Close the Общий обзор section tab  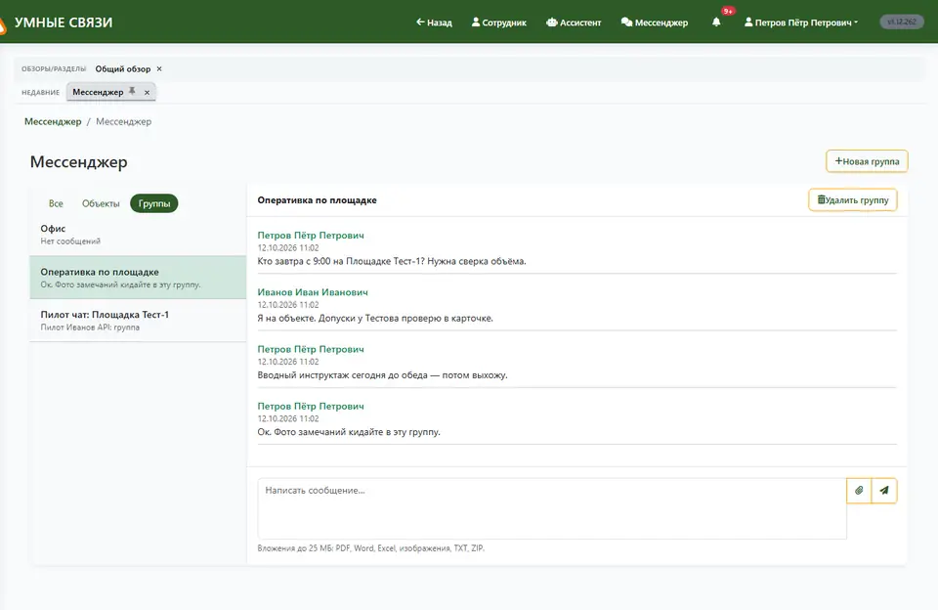tap(159, 68)
